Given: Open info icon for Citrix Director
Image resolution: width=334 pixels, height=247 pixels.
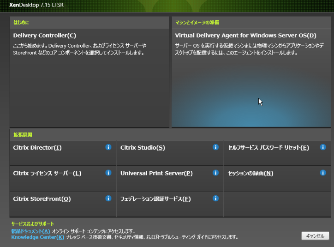Looking at the screenshot, I should coord(108,147).
